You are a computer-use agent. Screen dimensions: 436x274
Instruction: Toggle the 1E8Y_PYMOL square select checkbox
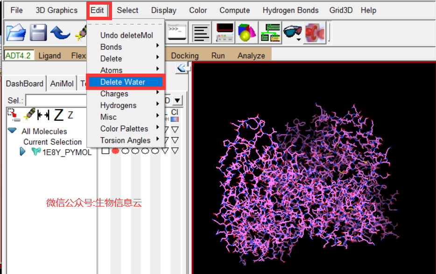tap(105, 151)
